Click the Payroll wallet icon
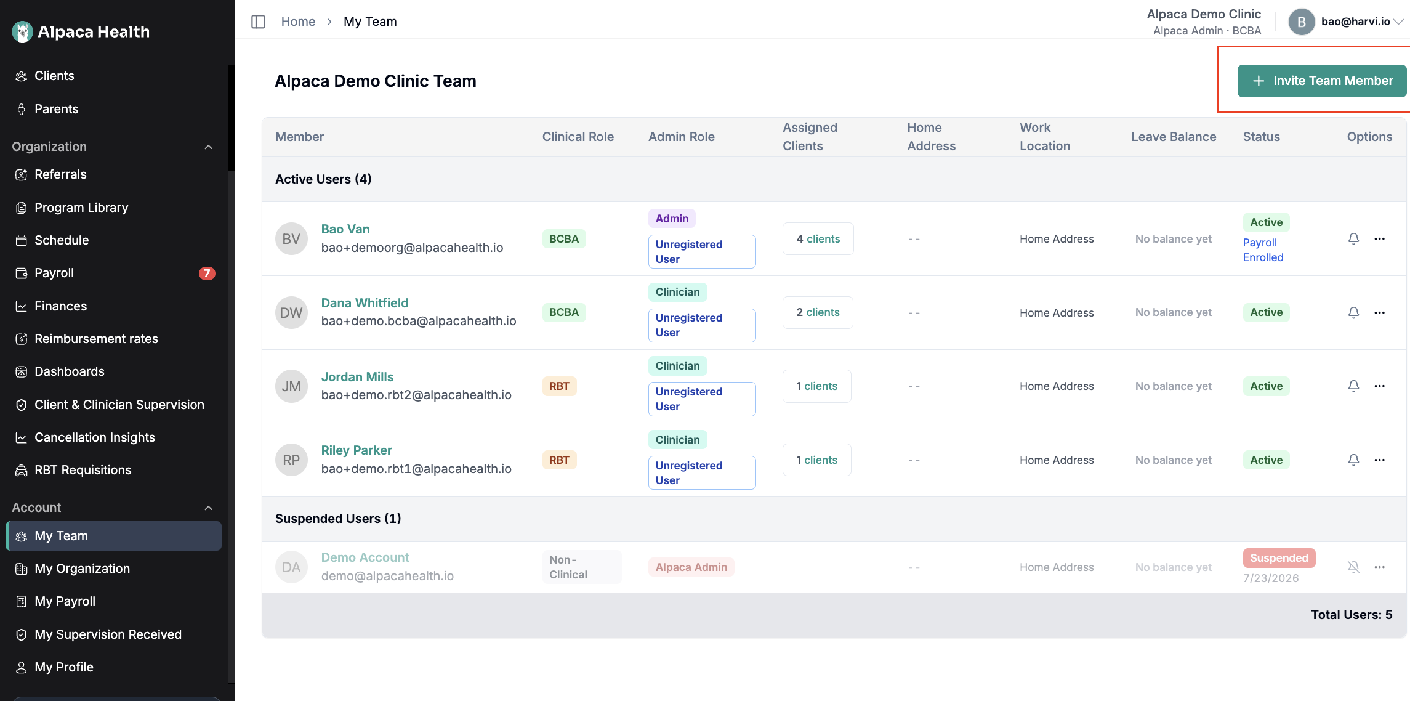Viewport: 1410px width, 701px height. pos(22,273)
